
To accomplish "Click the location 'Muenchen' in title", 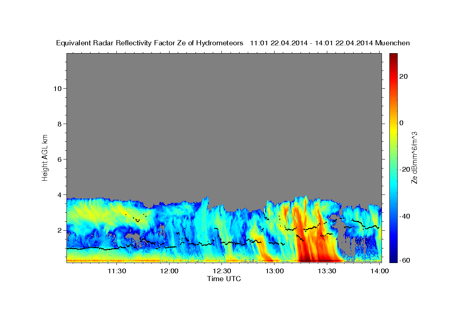I will (x=393, y=43).
